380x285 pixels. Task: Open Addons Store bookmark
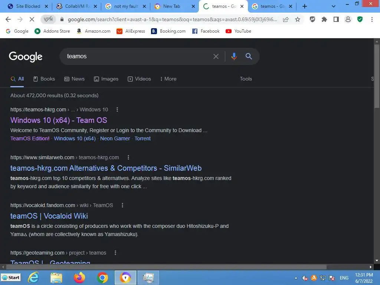[52, 31]
